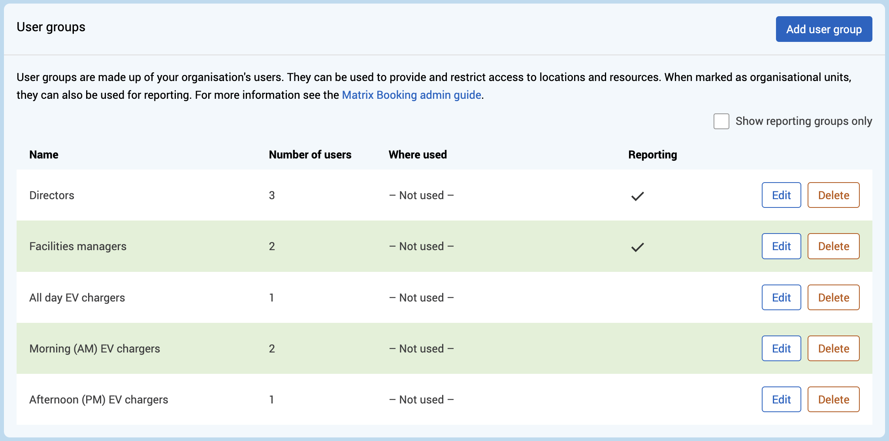Edit the Directors user group

coord(781,195)
